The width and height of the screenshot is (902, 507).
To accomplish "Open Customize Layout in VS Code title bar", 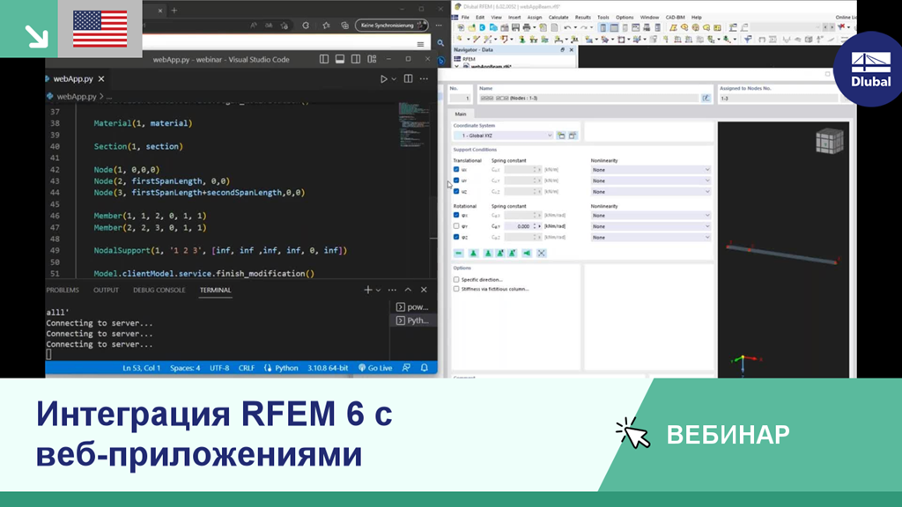I will coord(373,59).
